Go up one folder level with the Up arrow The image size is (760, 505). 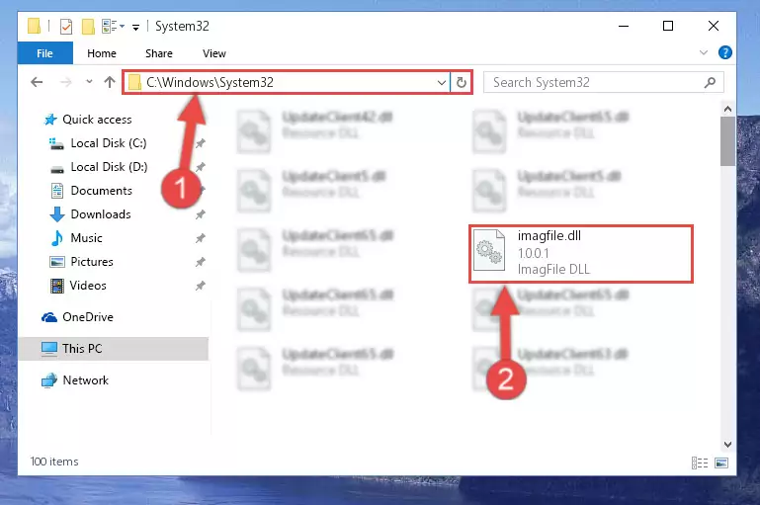click(x=110, y=82)
